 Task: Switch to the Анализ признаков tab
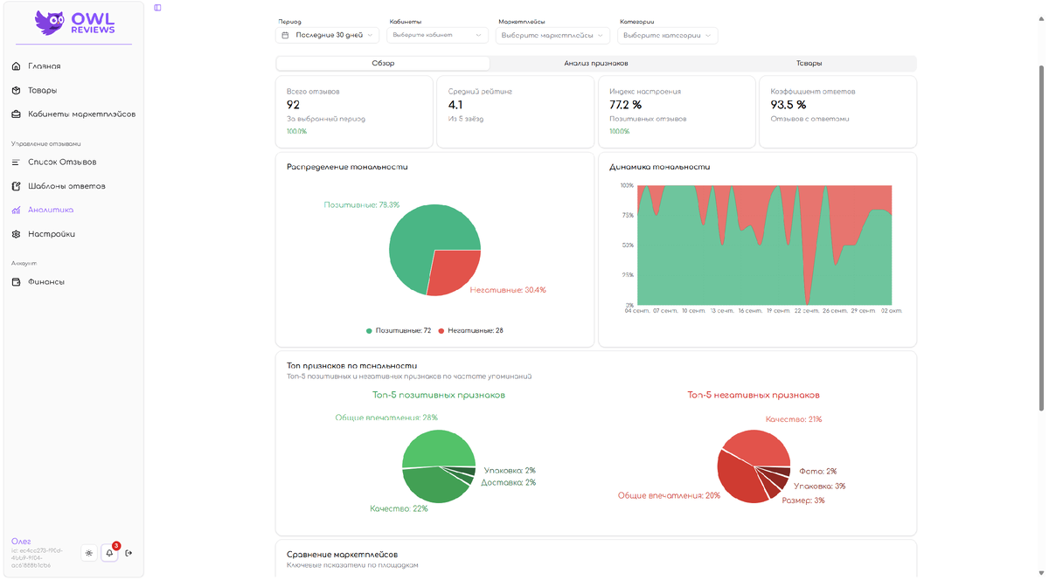[x=596, y=64]
